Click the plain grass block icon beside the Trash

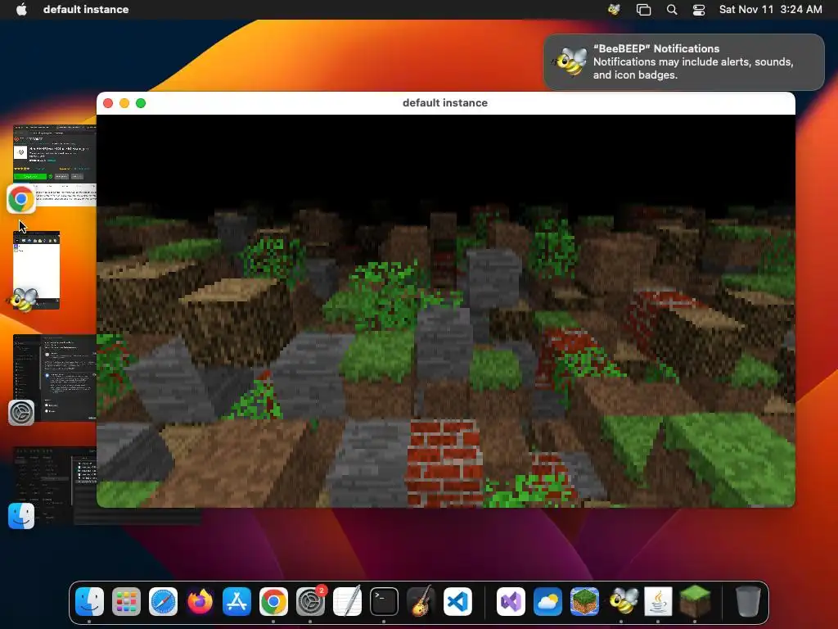696,602
